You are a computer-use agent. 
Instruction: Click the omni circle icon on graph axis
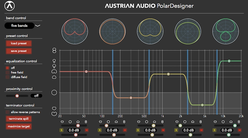(54, 92)
